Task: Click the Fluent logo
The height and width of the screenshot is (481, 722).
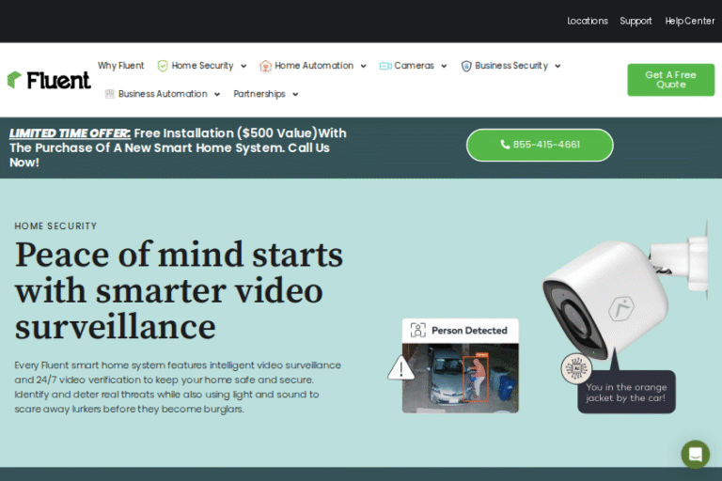Action: (x=49, y=80)
